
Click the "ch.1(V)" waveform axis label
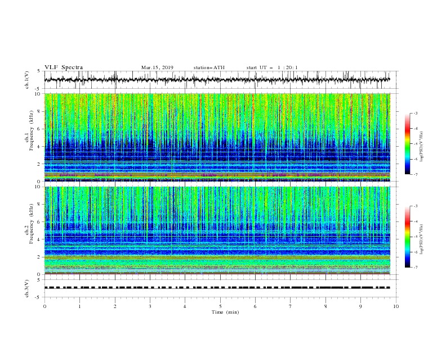click(x=27, y=80)
